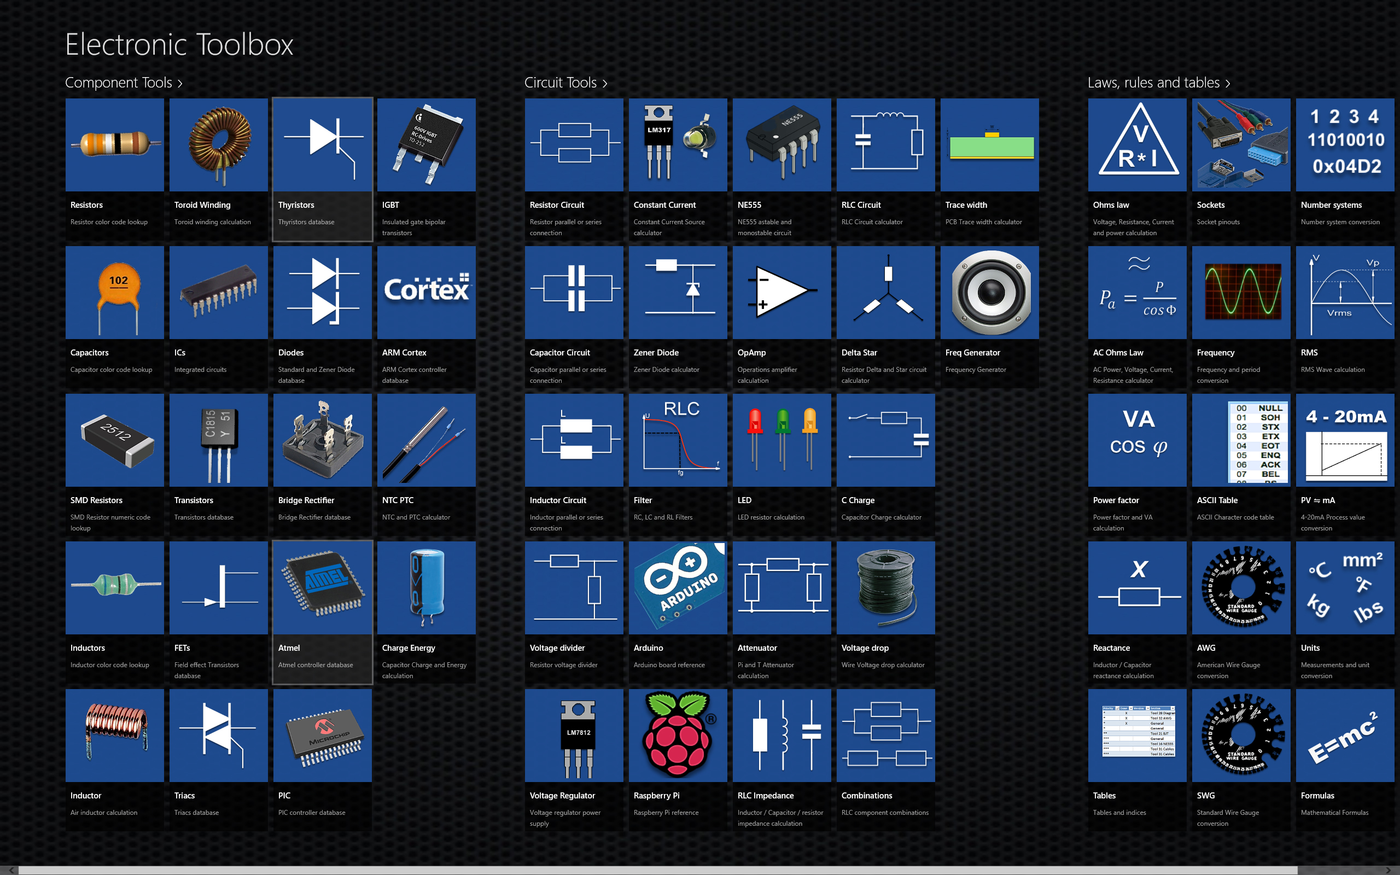1400x875 pixels.
Task: Select the Atmel controller database tile
Action: (322, 587)
